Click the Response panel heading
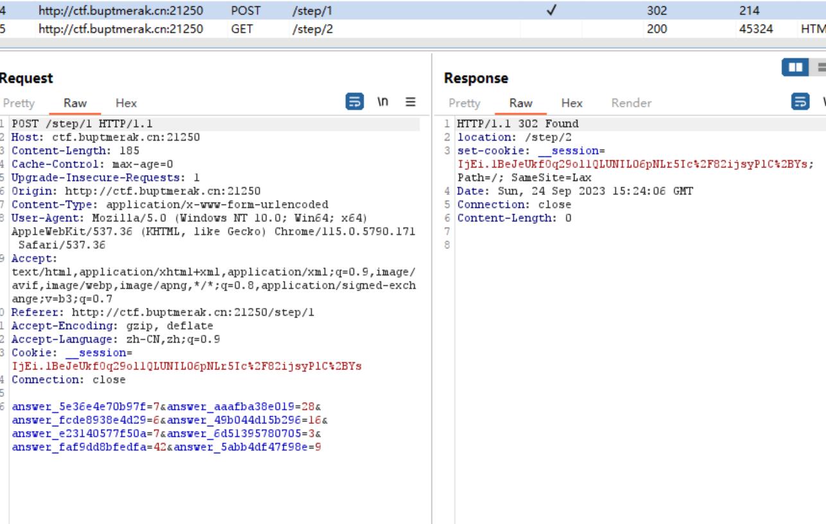 tap(476, 78)
